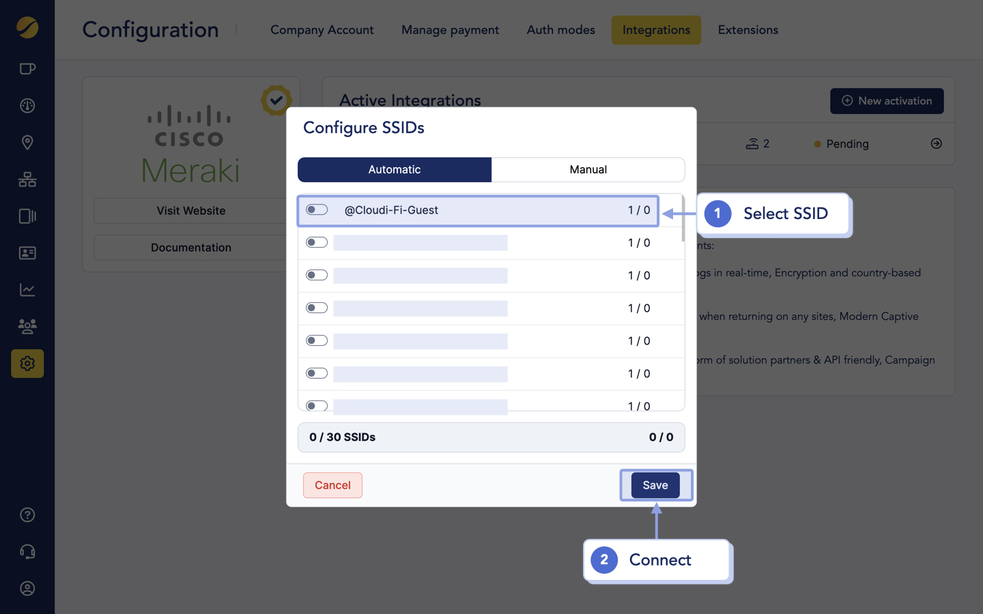Open the network hierarchy sidebar icon
983x614 pixels.
click(x=27, y=179)
